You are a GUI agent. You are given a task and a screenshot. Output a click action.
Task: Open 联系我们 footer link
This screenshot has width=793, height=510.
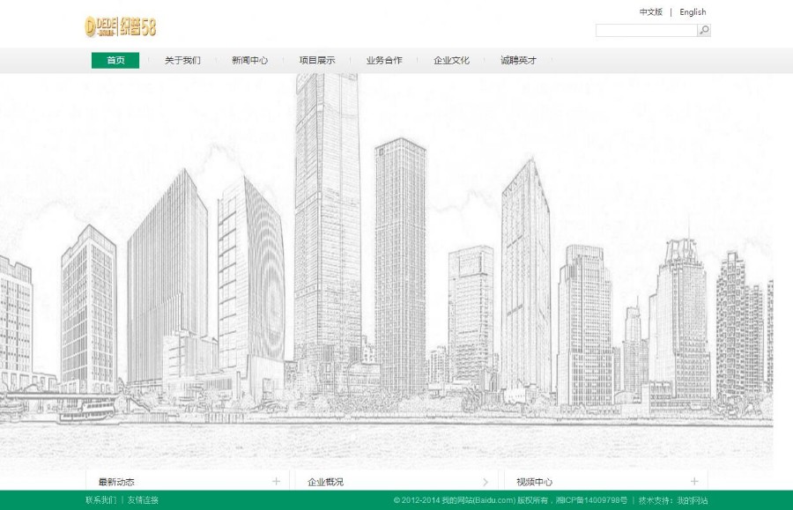100,500
